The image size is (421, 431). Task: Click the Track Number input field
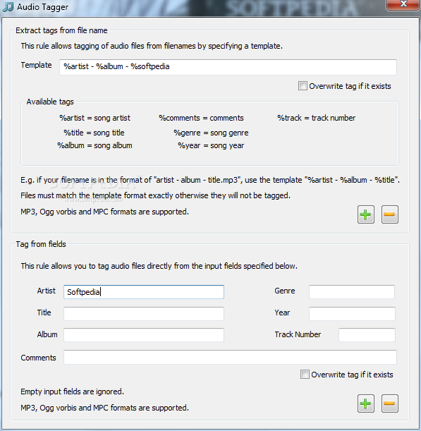pos(367,335)
